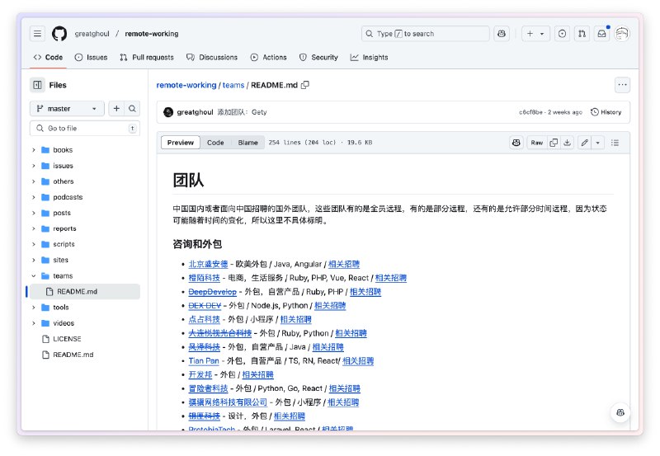
Task: Open the videos folder
Action: [x=64, y=323]
